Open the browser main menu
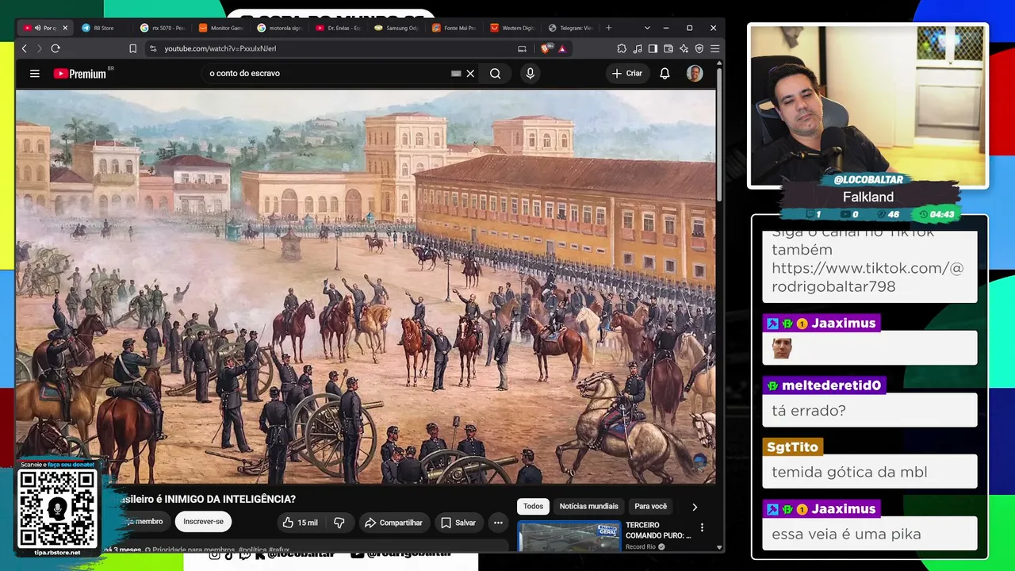Image resolution: width=1015 pixels, height=571 pixels. pos(714,48)
